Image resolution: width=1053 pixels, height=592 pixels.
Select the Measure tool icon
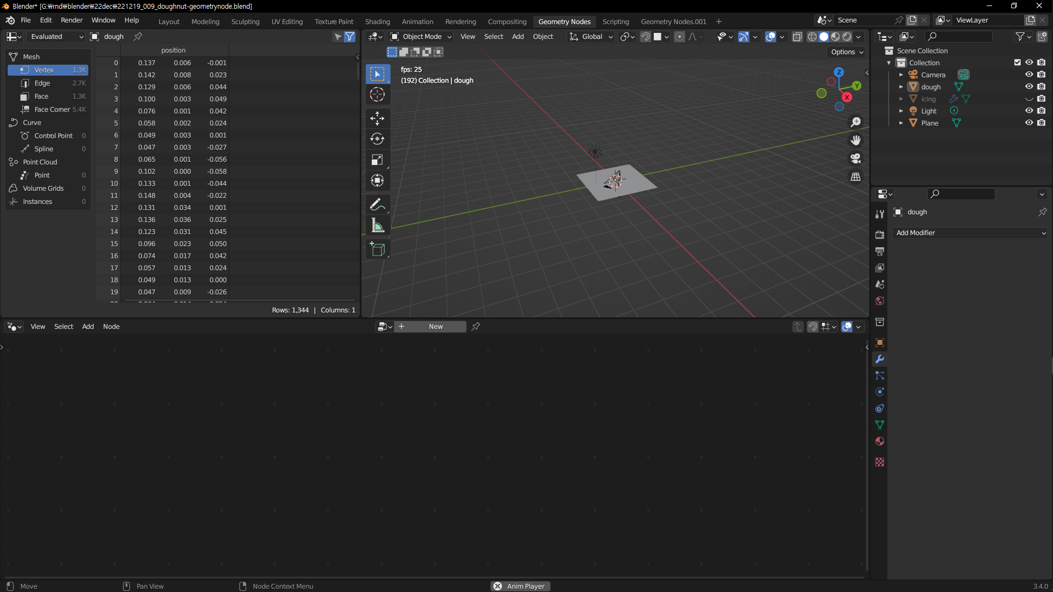click(x=377, y=225)
